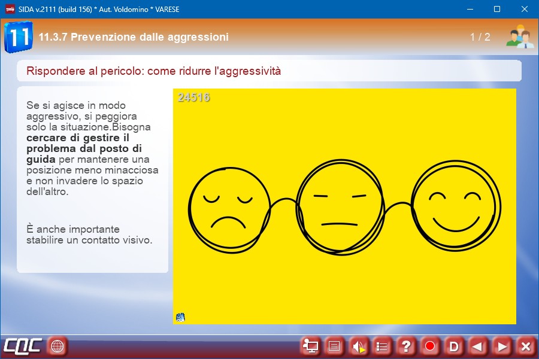
Task: Click the 1 / 2 page counter
Action: 480,37
